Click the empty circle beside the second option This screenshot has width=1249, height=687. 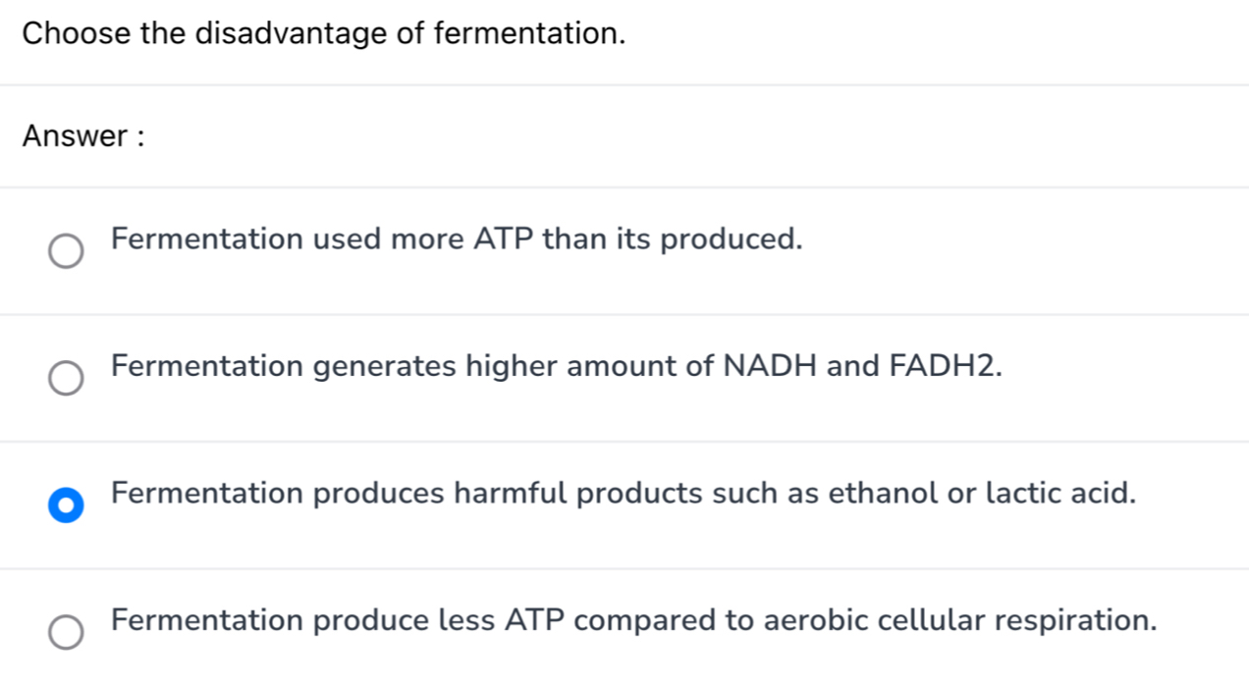[67, 378]
